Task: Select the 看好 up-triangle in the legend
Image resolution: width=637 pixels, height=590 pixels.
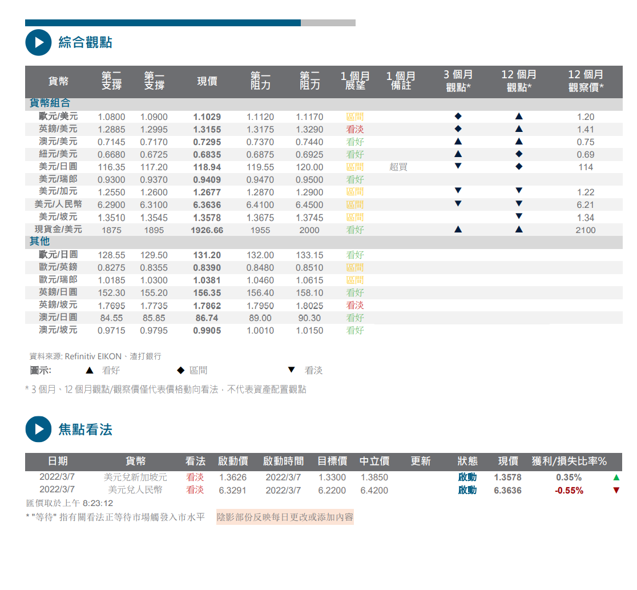Action: pyautogui.click(x=90, y=370)
